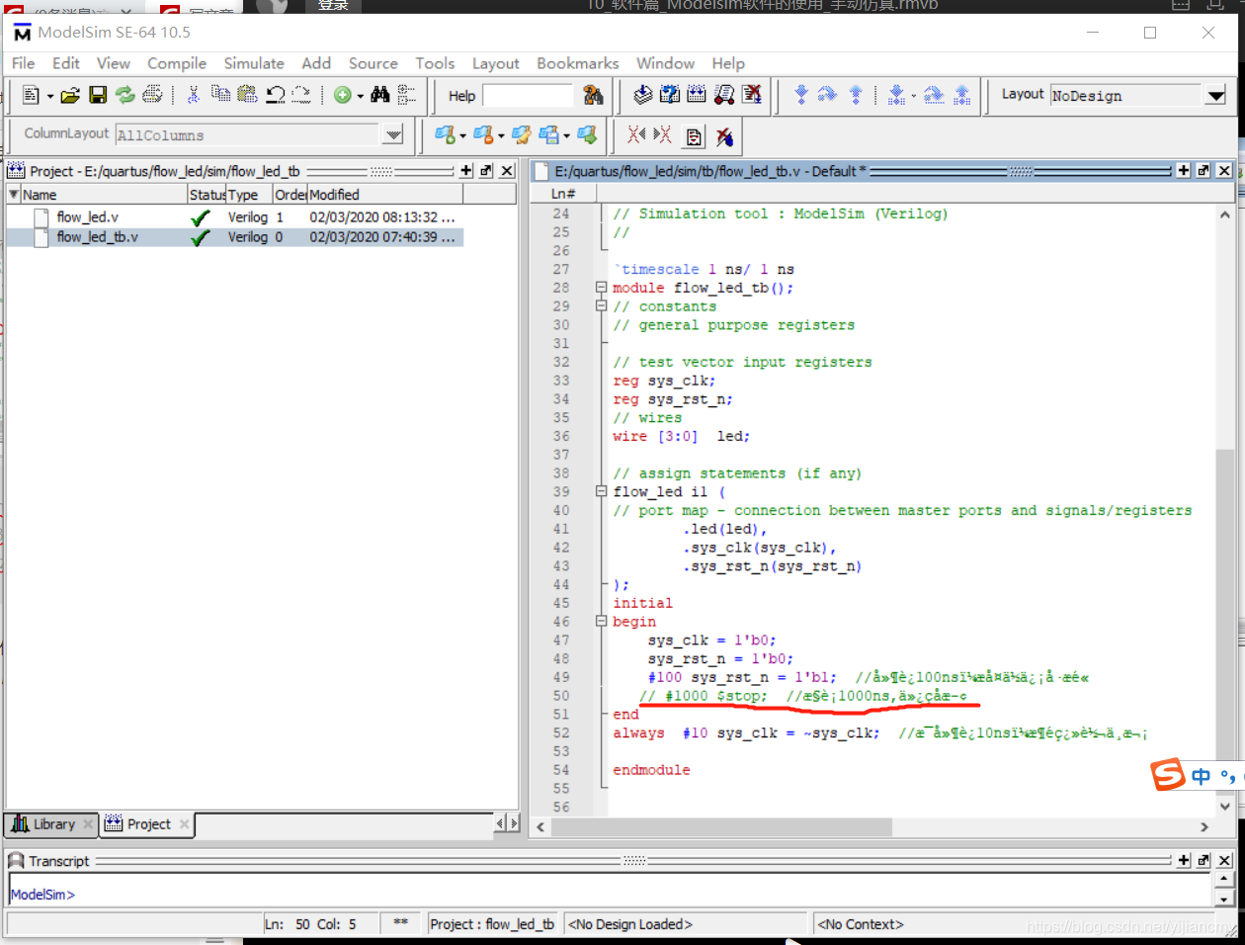Click the ModelSim> transcript prompt
Viewport: 1245px width, 945px height.
pos(42,895)
